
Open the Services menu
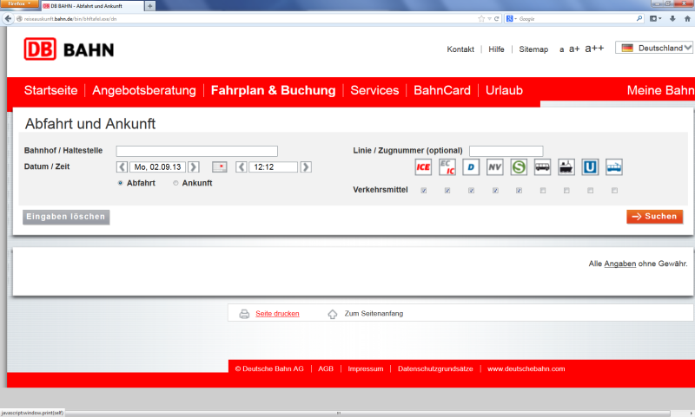tap(374, 90)
